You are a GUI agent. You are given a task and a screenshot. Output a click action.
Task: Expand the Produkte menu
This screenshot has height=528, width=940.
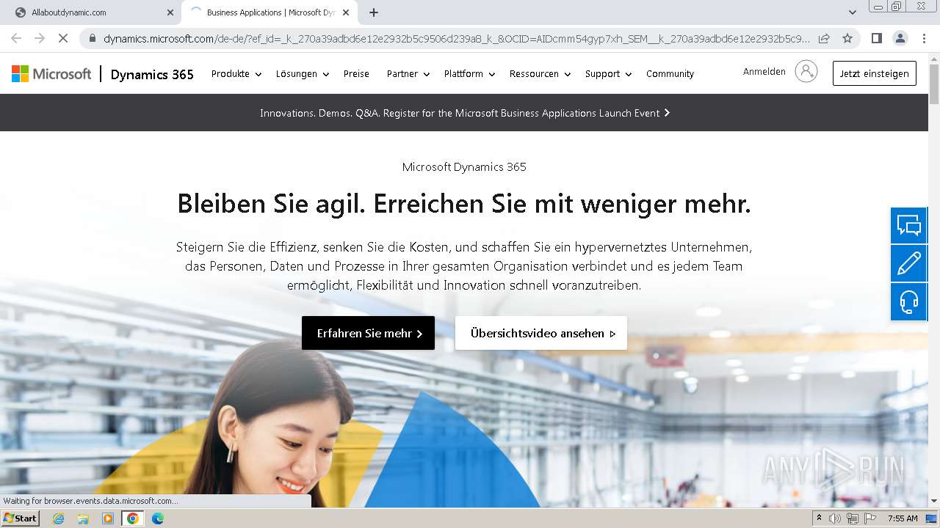(236, 74)
